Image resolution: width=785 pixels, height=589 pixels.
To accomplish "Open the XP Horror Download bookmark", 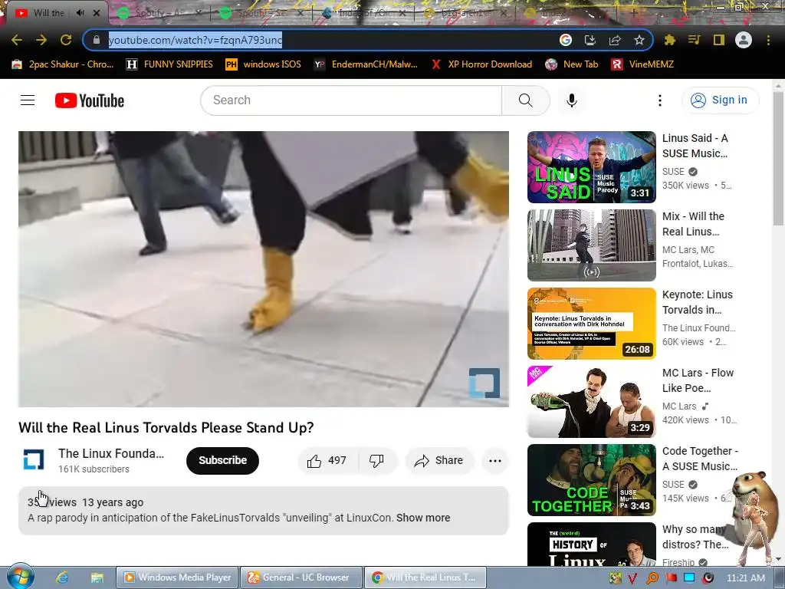I will (481, 64).
